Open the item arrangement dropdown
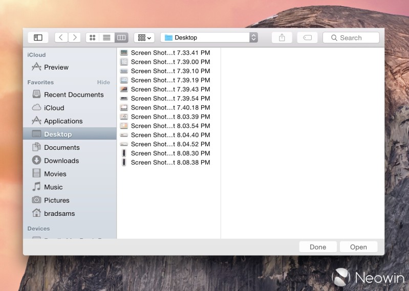The height and width of the screenshot is (291, 409). [x=144, y=37]
